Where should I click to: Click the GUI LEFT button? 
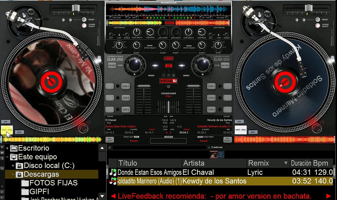point(110,139)
